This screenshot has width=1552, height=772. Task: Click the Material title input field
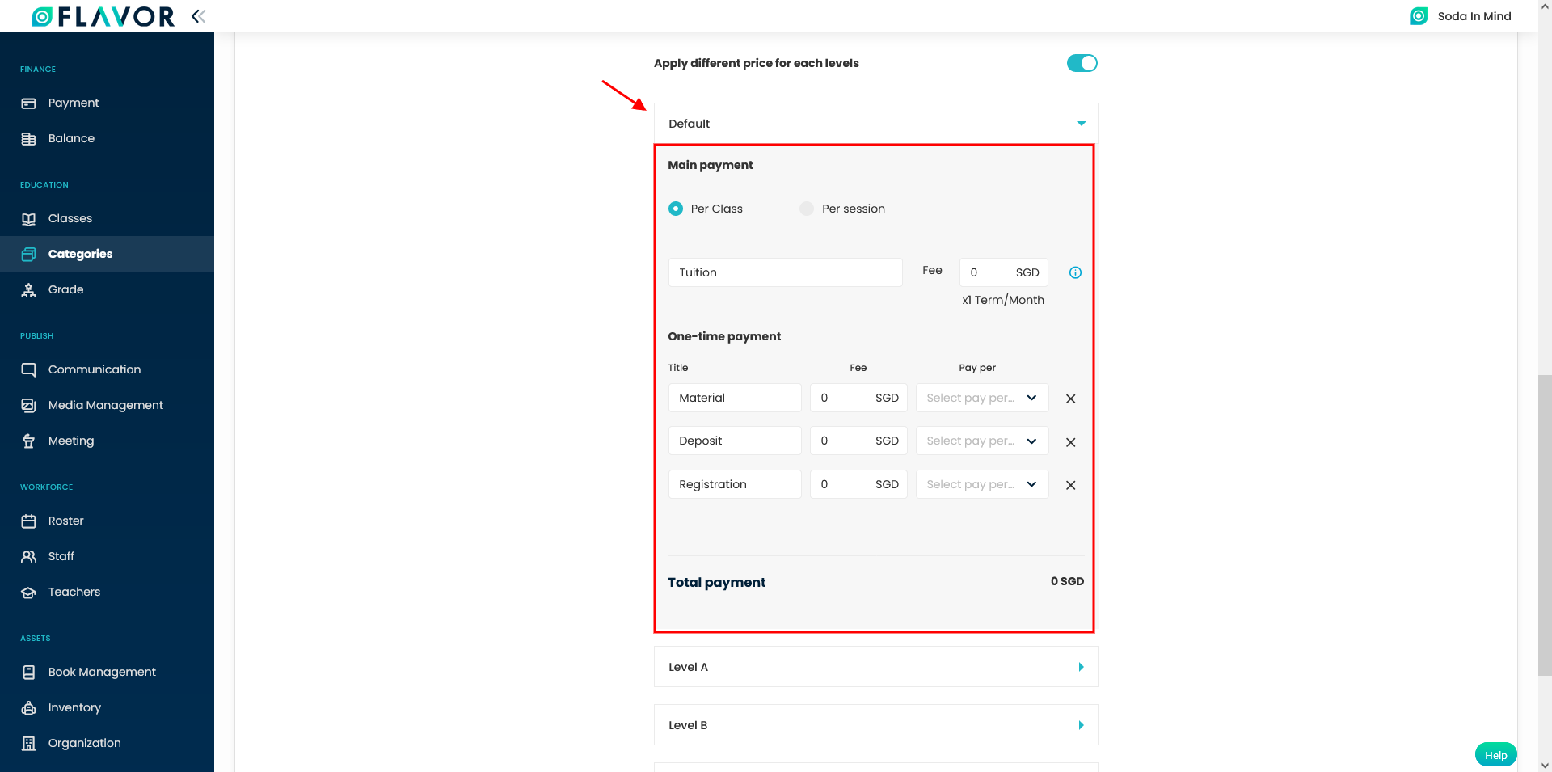pyautogui.click(x=734, y=398)
